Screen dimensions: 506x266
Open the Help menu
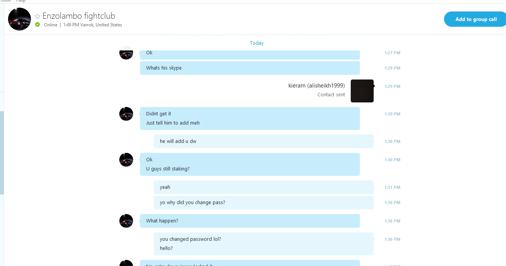[21, 1]
